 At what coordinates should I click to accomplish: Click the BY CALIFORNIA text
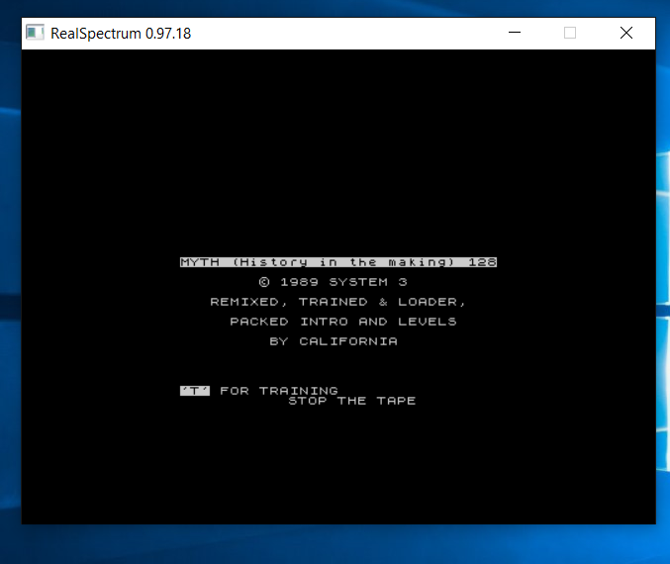(x=334, y=341)
